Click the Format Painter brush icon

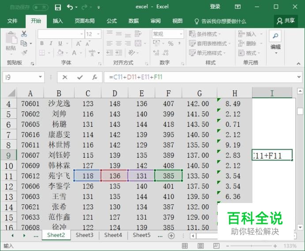(24, 52)
